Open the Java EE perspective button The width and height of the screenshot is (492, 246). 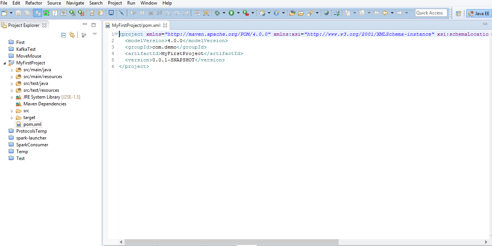(x=479, y=13)
